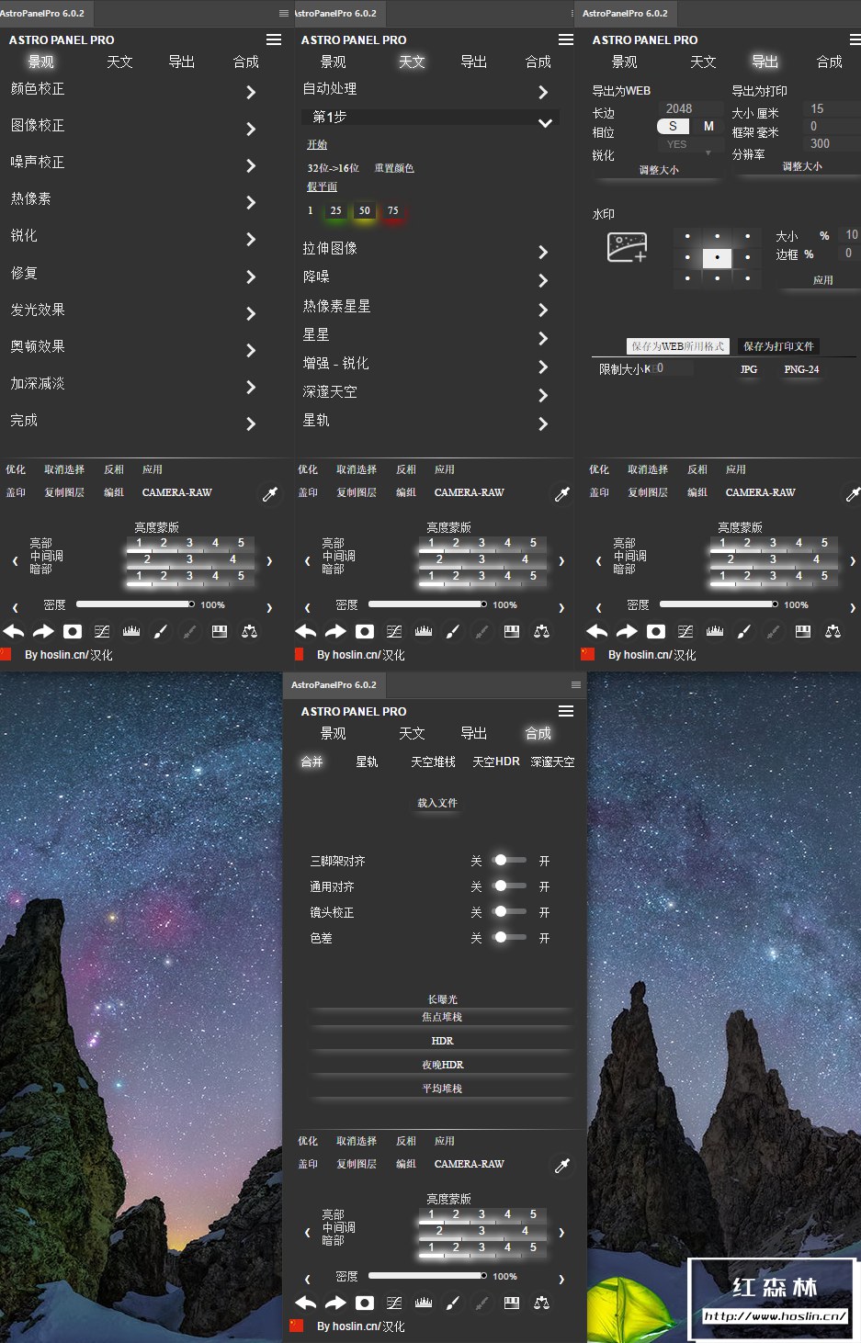Switch to 导出 tab in 自动处理 panel
Image resolution: width=861 pixels, height=1343 pixels.
coord(473,62)
